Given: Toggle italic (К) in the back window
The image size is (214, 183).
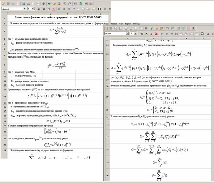Looking at the screenshot, I should [x=44, y=9].
